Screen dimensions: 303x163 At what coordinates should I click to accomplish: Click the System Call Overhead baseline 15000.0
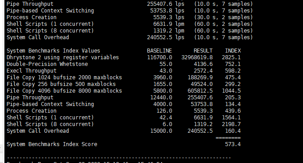(161, 131)
